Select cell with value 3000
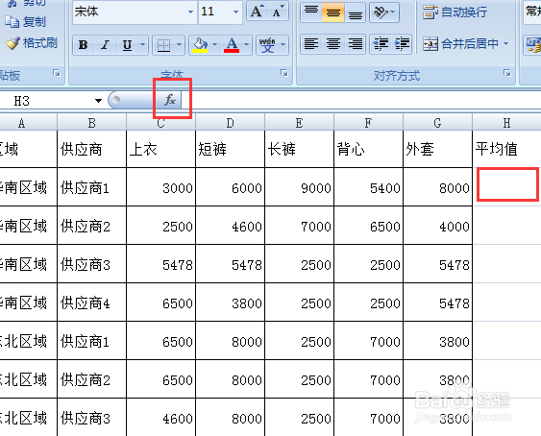This screenshot has height=436, width=541. pos(160,187)
